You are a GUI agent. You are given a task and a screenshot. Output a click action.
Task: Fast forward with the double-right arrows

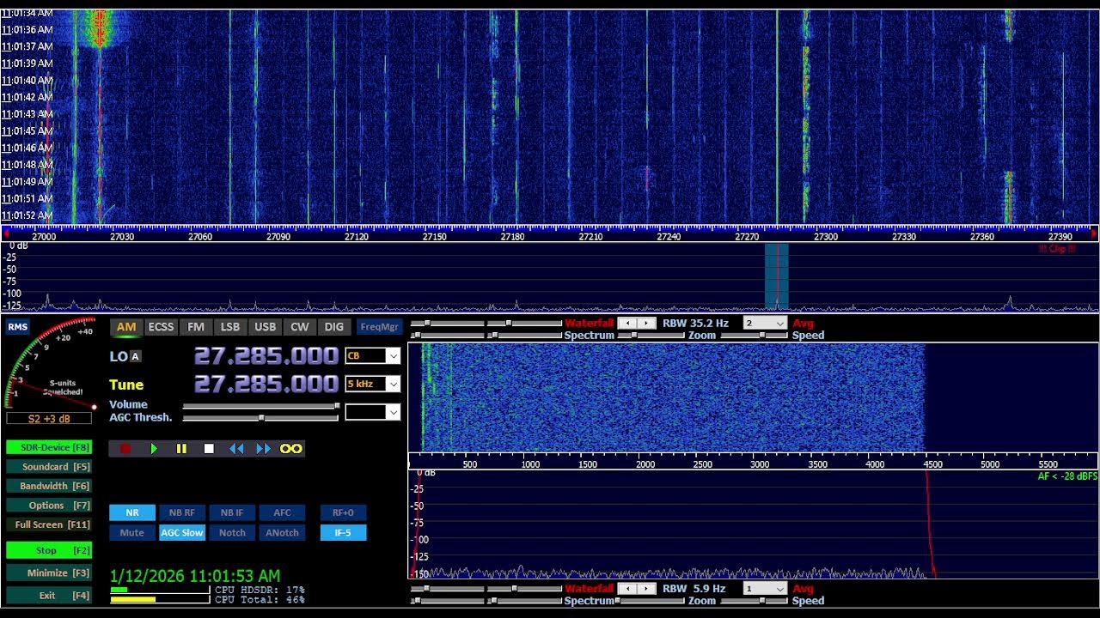click(263, 448)
